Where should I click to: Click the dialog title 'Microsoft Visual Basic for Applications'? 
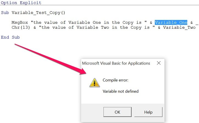pos(116,63)
